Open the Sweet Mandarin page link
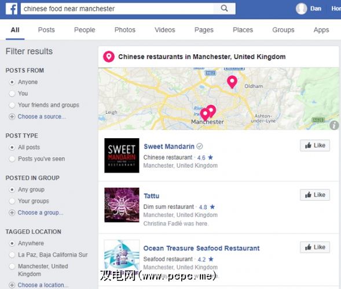Screen dimensions: 341x289 click(169, 147)
